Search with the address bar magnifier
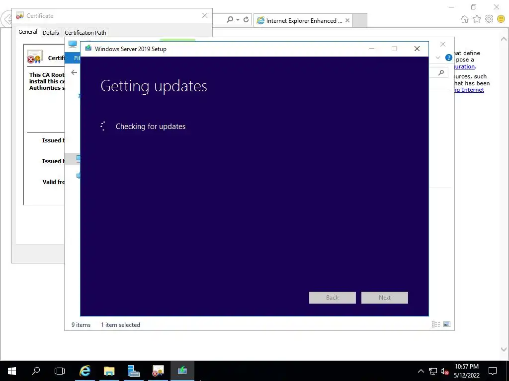 [x=230, y=19]
